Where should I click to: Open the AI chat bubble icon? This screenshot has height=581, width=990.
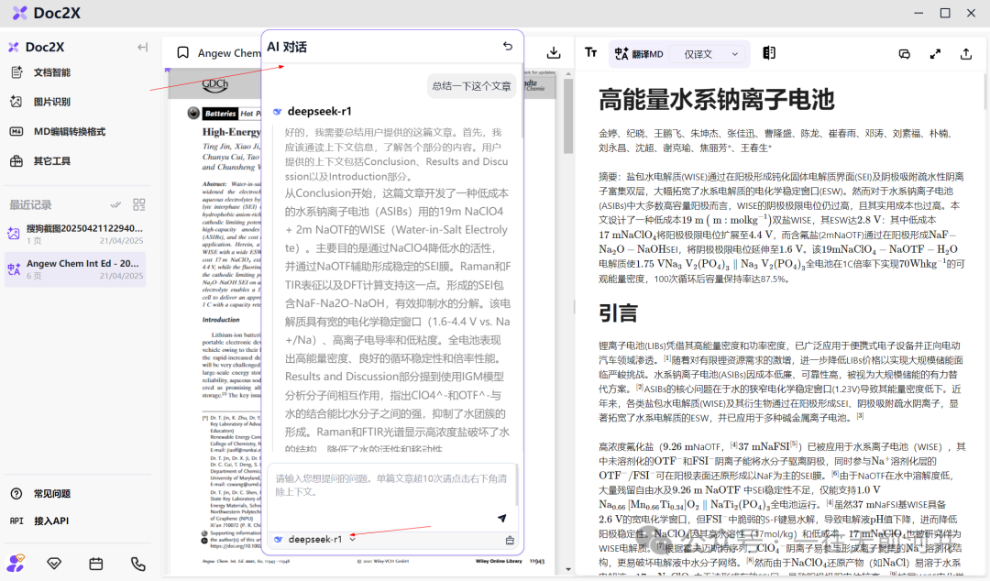click(x=905, y=54)
